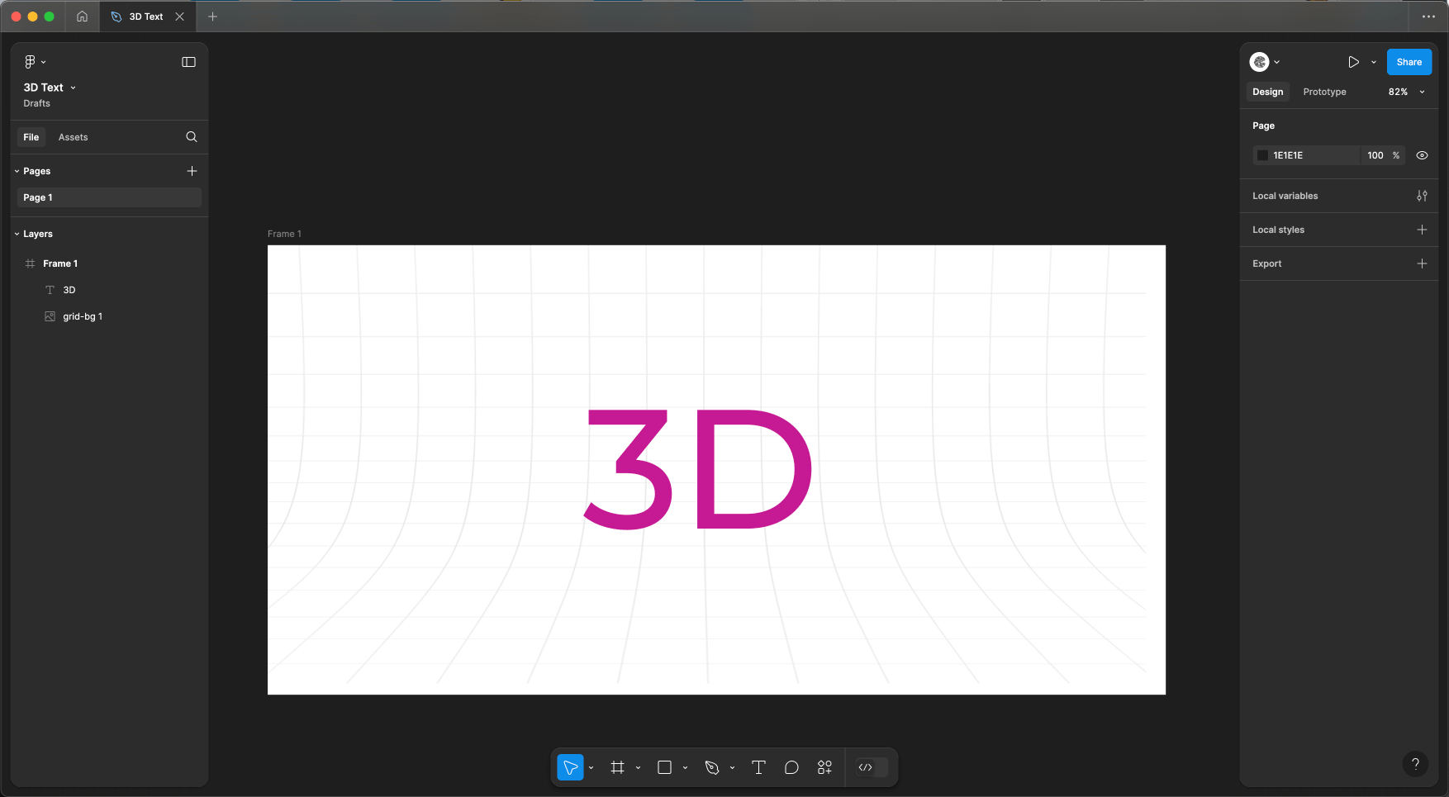Open local variables settings icon
The width and height of the screenshot is (1449, 797).
click(1422, 196)
